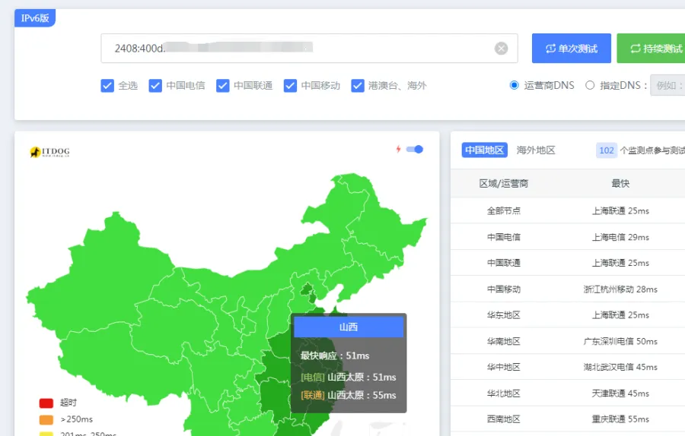Switch to the 海外地区 tab
The image size is (685, 436).
coord(536,150)
